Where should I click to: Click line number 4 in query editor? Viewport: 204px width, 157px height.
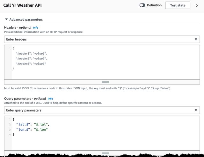10,135
